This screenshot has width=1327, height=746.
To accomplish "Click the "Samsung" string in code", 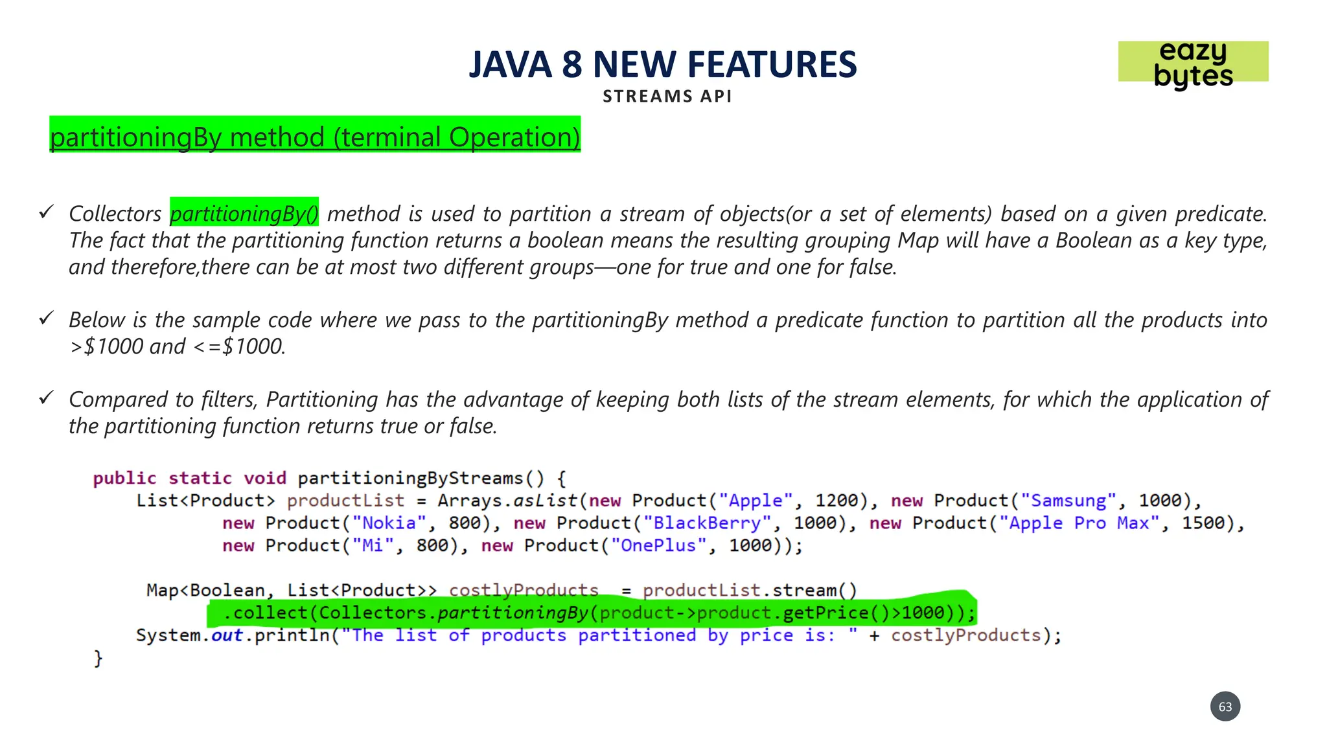I will coord(1068,501).
